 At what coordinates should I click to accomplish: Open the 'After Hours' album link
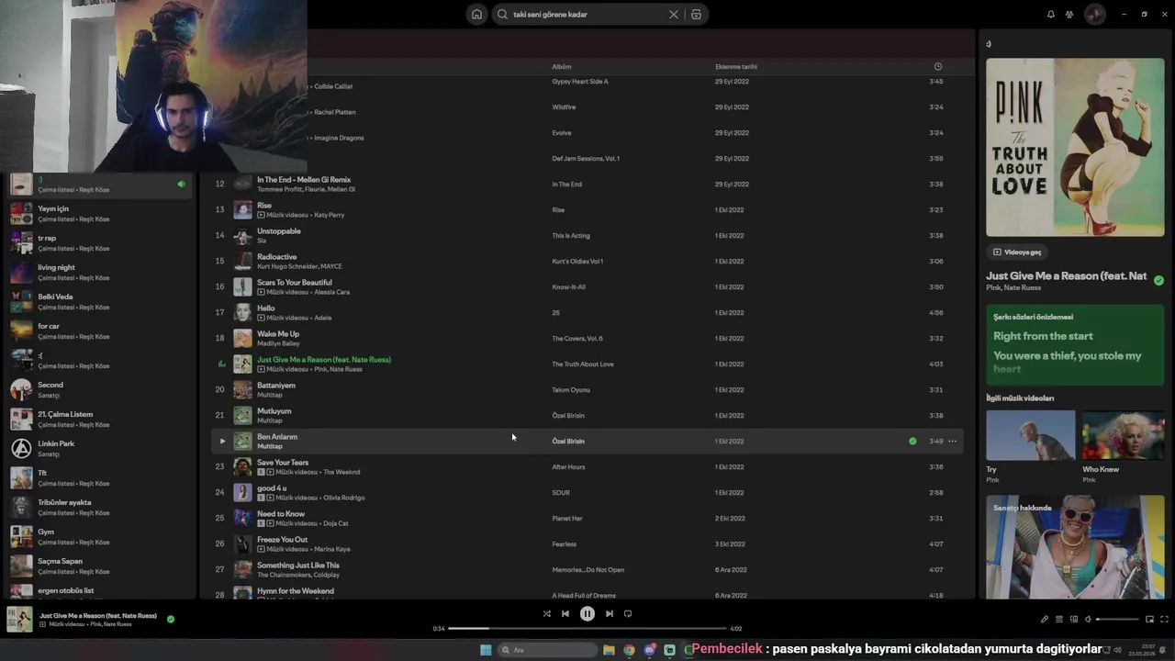coord(568,467)
